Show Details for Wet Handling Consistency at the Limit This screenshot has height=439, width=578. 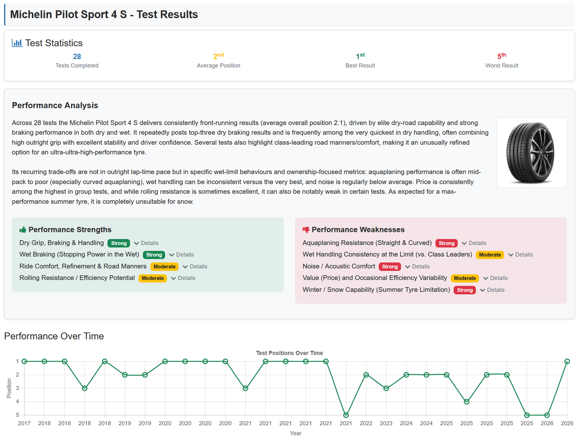pos(520,255)
